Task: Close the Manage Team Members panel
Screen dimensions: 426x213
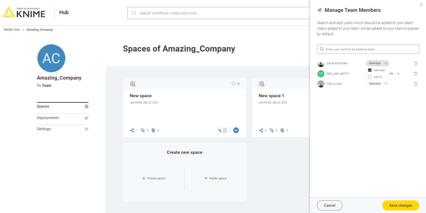Action: pyautogui.click(x=422, y=4)
